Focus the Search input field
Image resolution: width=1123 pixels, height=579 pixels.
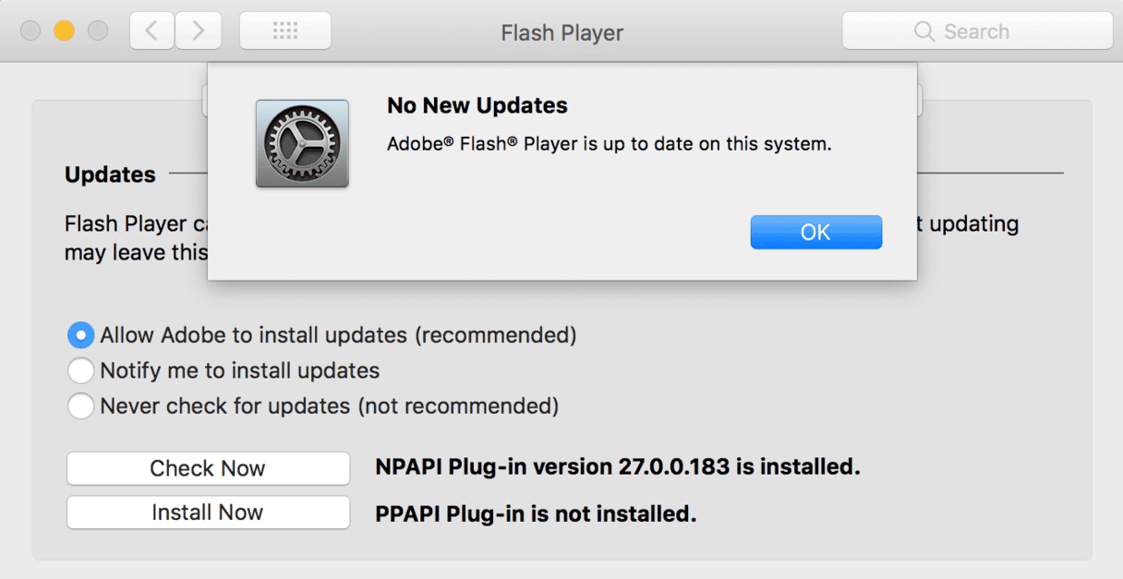pos(977,31)
